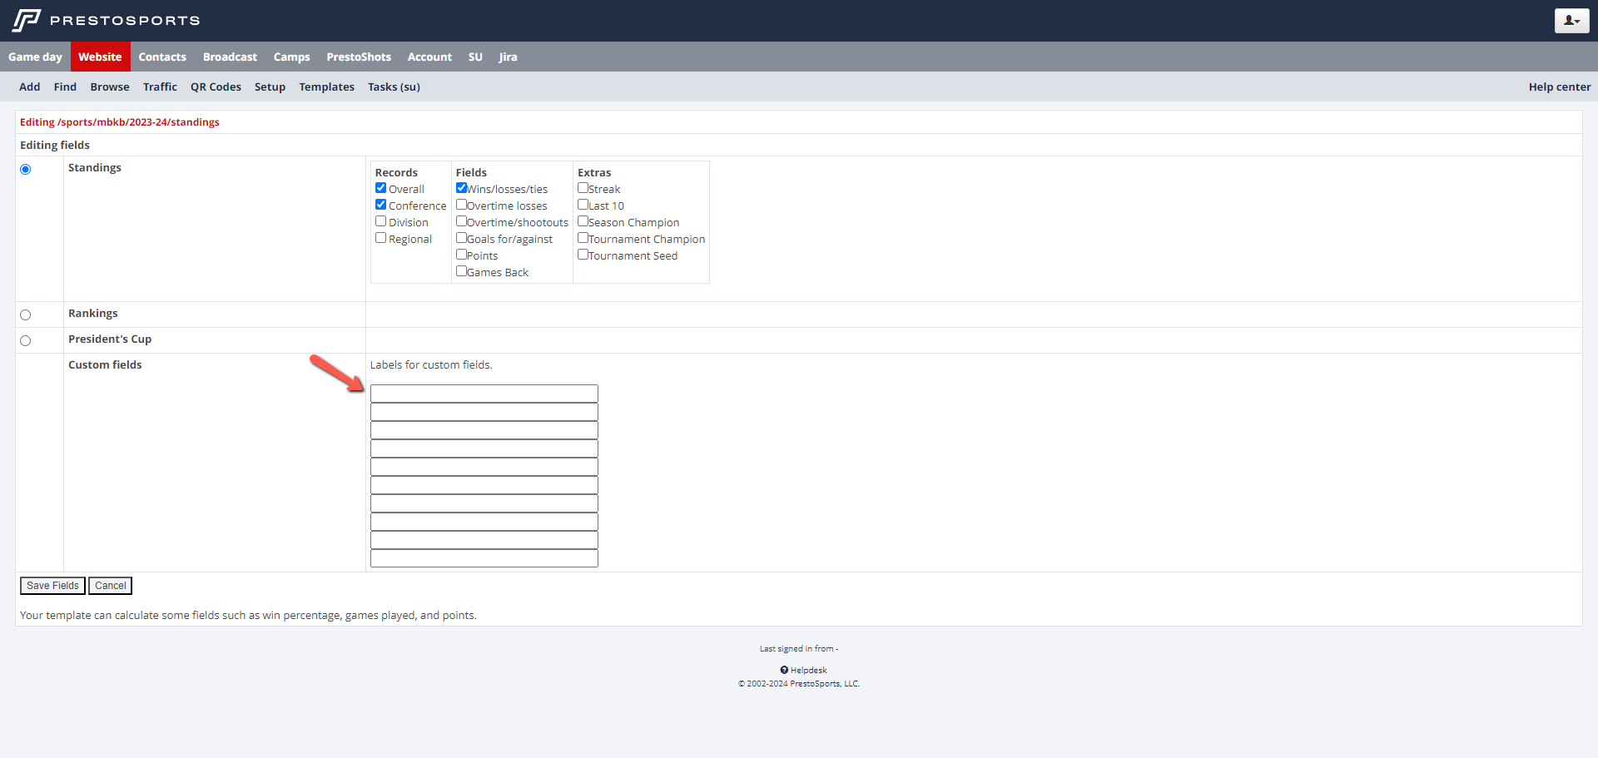Image resolution: width=1598 pixels, height=758 pixels.
Task: Check the Tournament Champion checkbox
Action: click(x=583, y=238)
